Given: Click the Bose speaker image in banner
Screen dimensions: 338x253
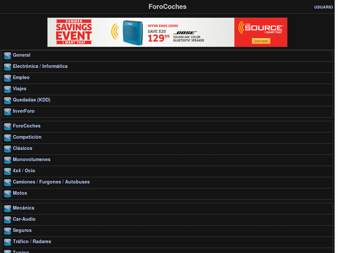Looking at the screenshot, I should pyautogui.click(x=133, y=33).
